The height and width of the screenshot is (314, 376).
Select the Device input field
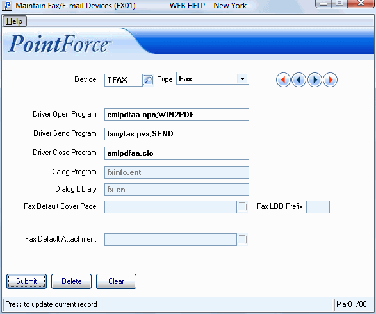(124, 80)
